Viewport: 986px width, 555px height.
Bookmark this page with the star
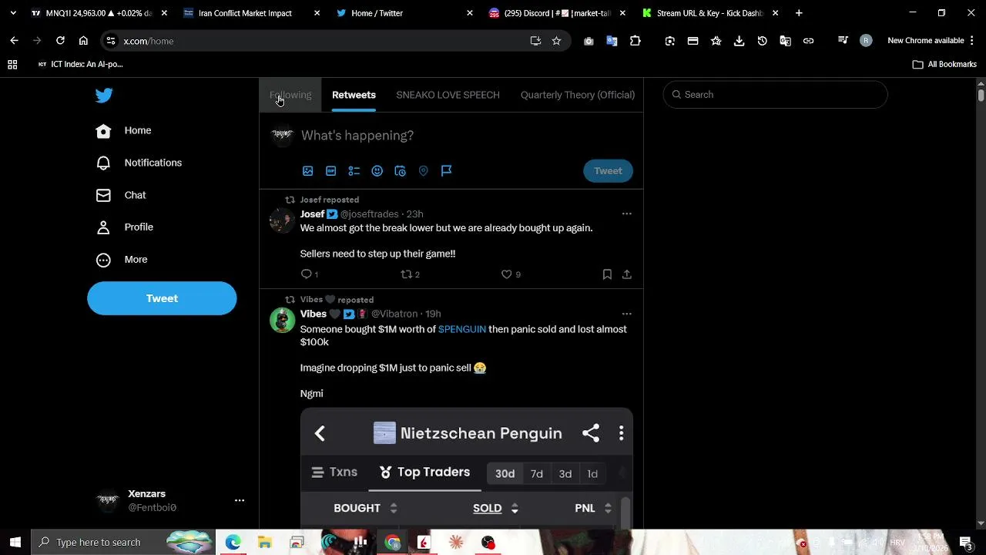(556, 41)
